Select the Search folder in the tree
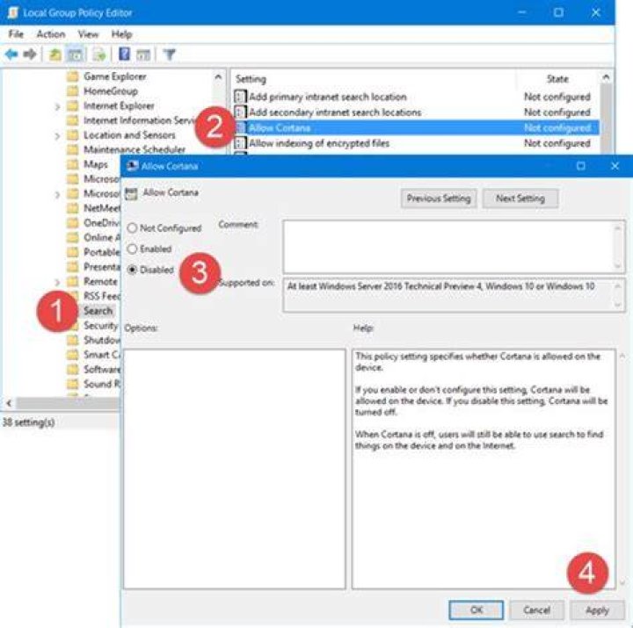 pos(98,311)
